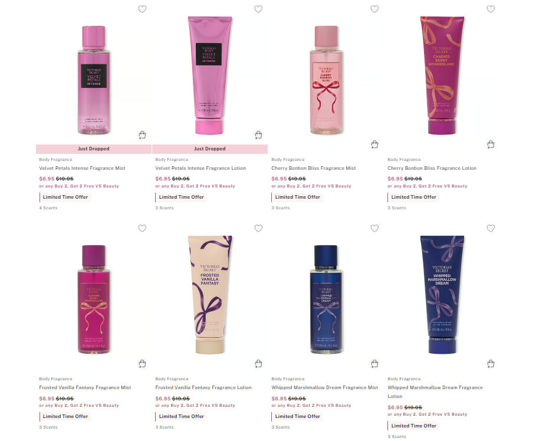Open Frosted Vanilla Fantasy Fragrance Mist title
This screenshot has width=549, height=441.
[85, 387]
